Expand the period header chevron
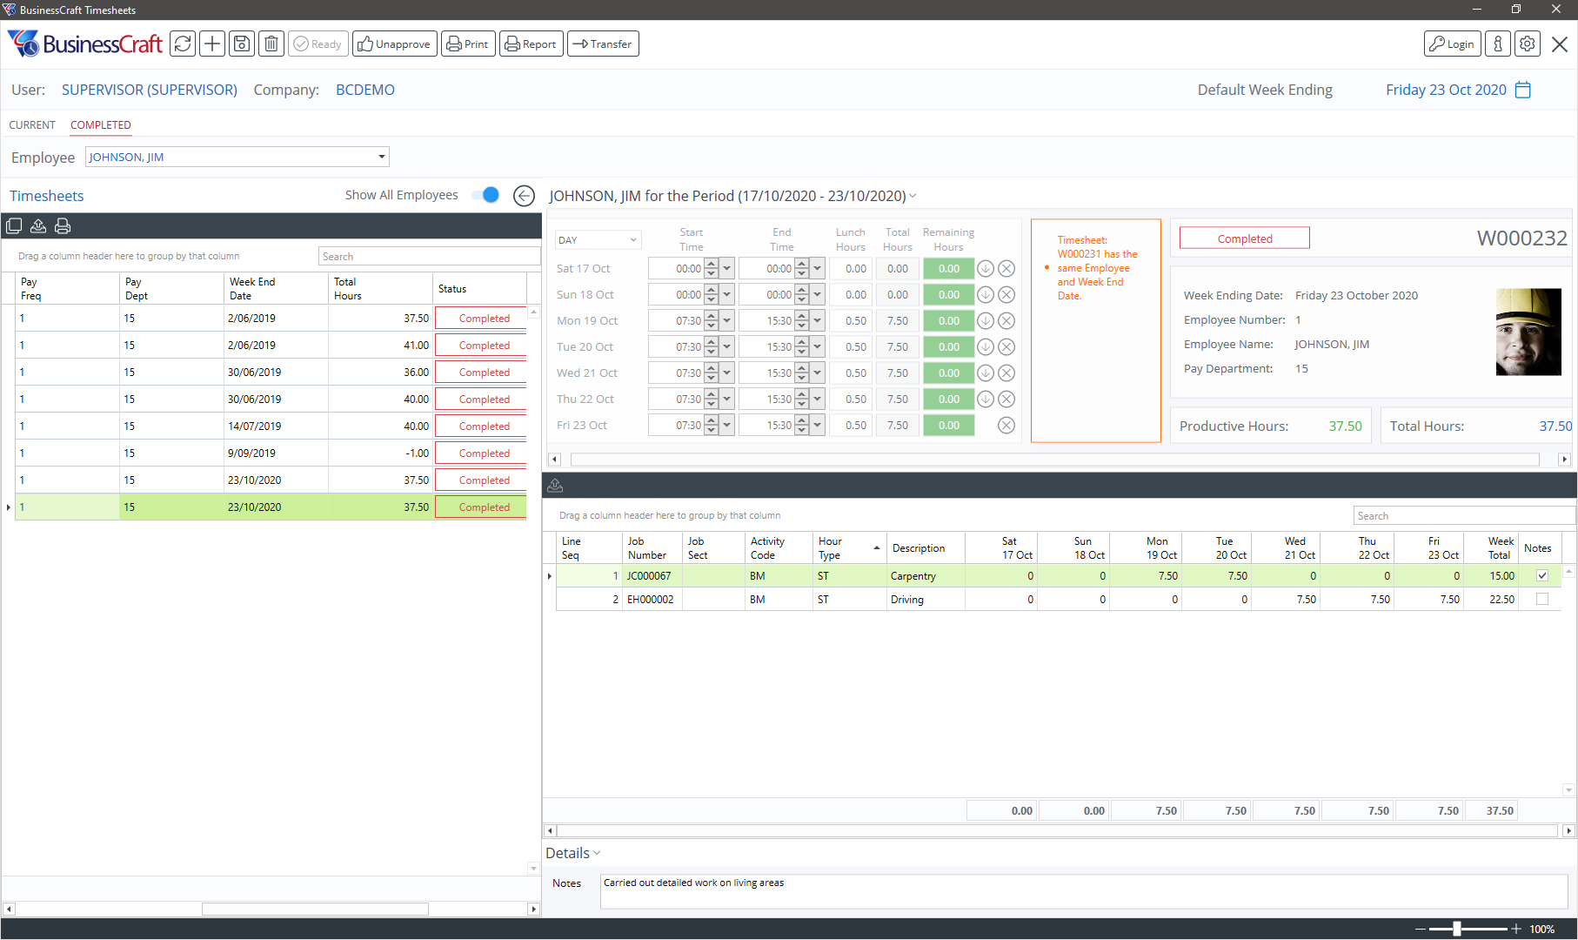1578x940 pixels. tap(913, 196)
